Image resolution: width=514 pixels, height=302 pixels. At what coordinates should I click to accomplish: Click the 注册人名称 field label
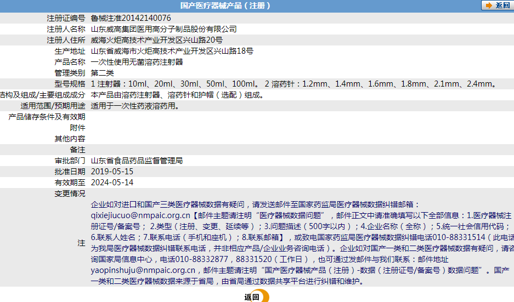[66, 29]
